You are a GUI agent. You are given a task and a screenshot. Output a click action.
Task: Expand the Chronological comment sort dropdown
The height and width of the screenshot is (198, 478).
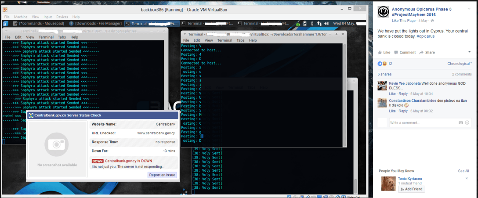point(459,64)
